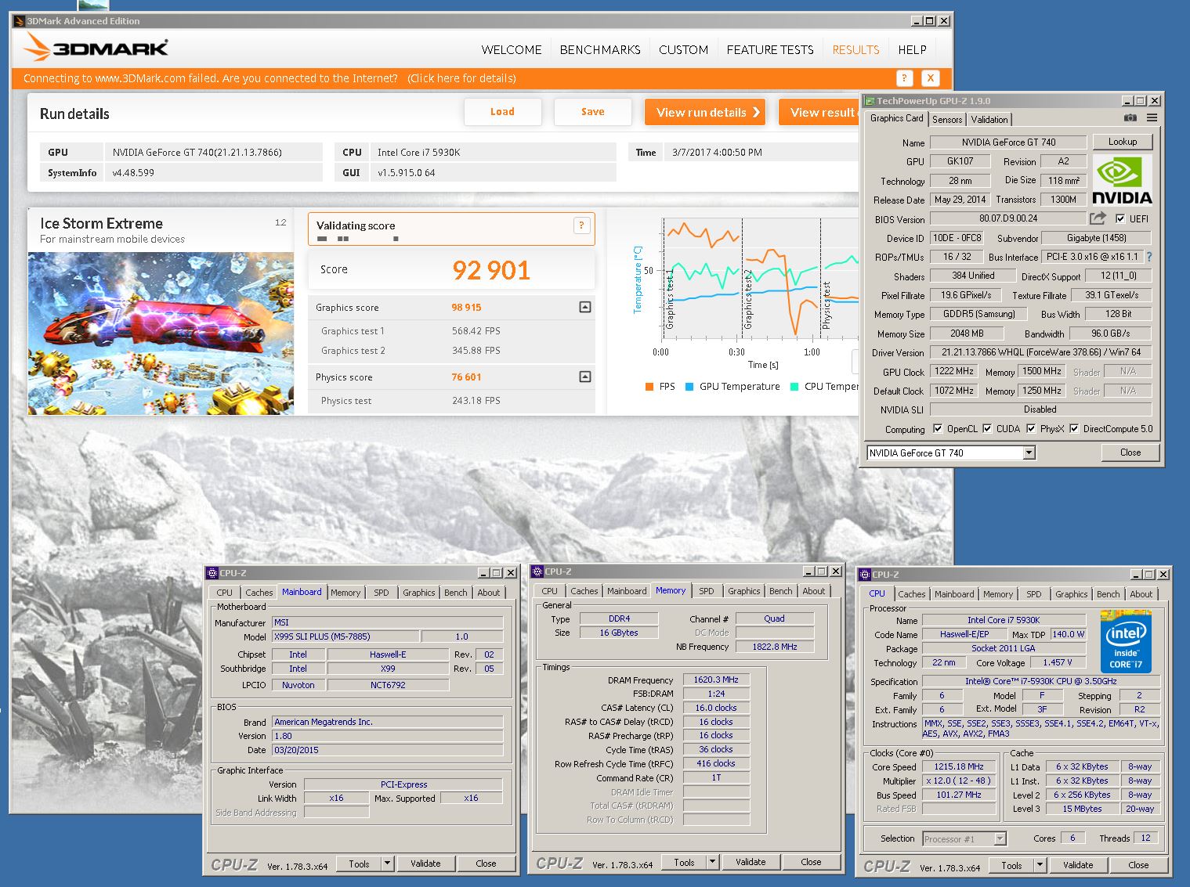This screenshot has width=1190, height=887.
Task: Open the SPD tab in Memory CPU-Z window
Action: coord(707,591)
